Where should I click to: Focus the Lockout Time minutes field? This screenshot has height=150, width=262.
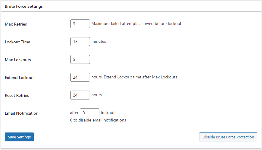click(80, 42)
